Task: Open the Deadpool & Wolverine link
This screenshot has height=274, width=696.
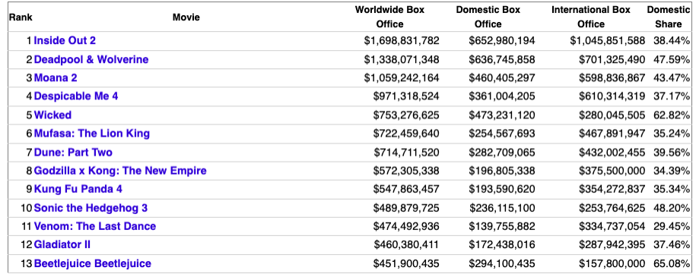Action: pos(91,59)
